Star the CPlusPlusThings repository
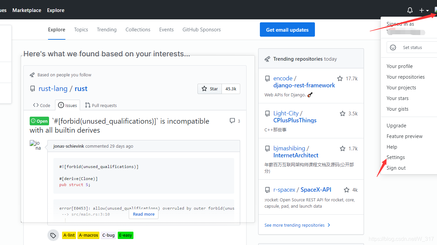 coord(343,114)
